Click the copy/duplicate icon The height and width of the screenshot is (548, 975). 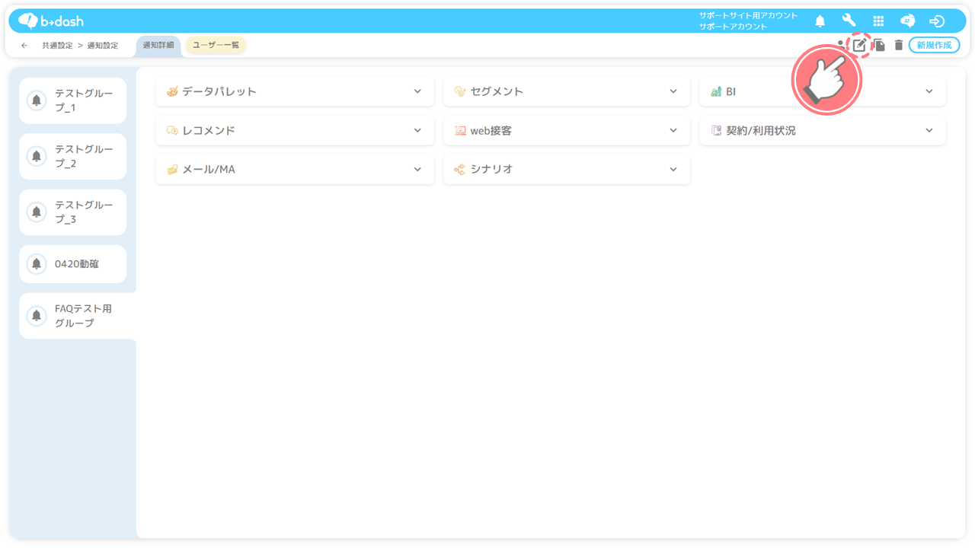(880, 45)
